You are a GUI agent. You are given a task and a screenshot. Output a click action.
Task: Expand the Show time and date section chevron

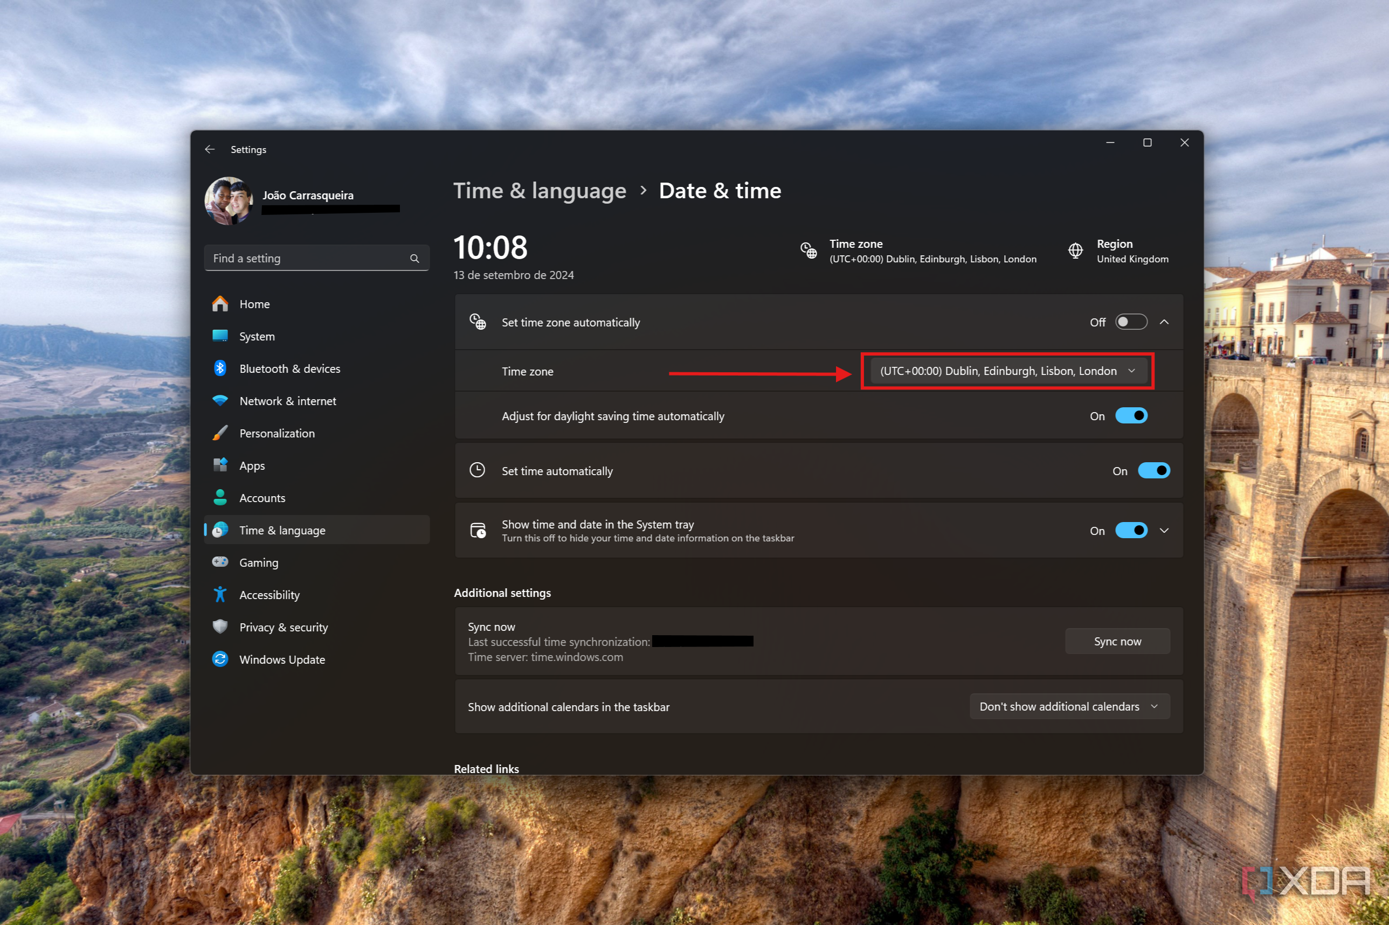point(1164,530)
